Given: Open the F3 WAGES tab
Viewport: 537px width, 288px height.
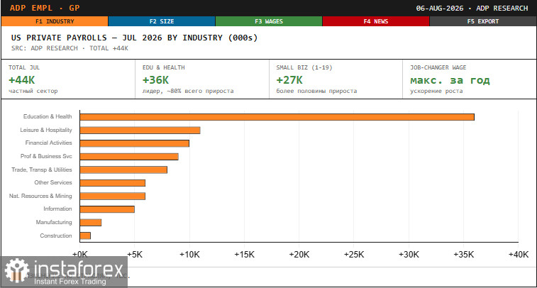Looking at the screenshot, I should tap(269, 21).
